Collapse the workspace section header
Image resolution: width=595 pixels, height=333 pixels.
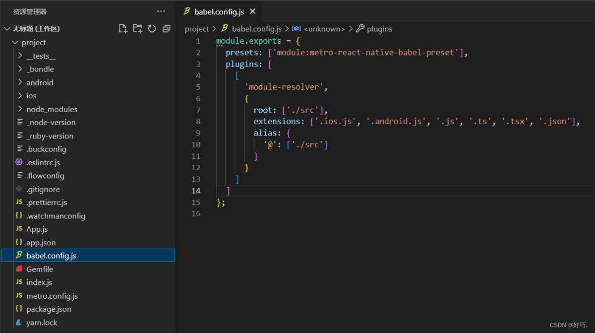tap(36, 29)
